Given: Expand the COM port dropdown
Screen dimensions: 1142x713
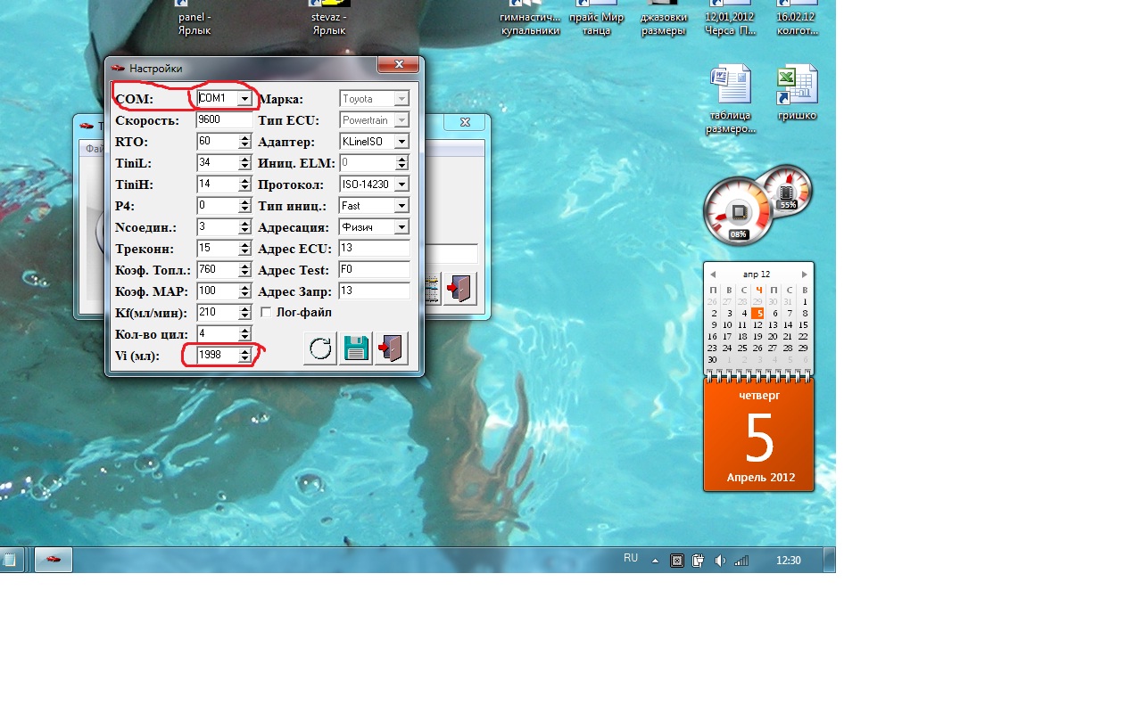Looking at the screenshot, I should click(244, 99).
